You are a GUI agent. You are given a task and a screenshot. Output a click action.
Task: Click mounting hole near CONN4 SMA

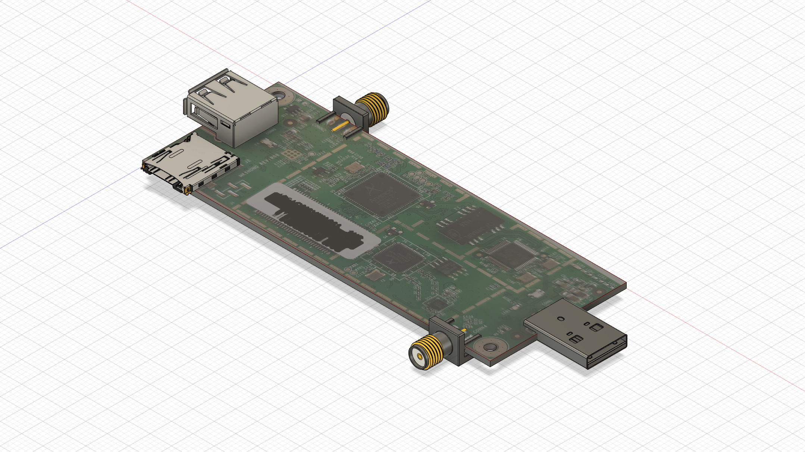490,347
